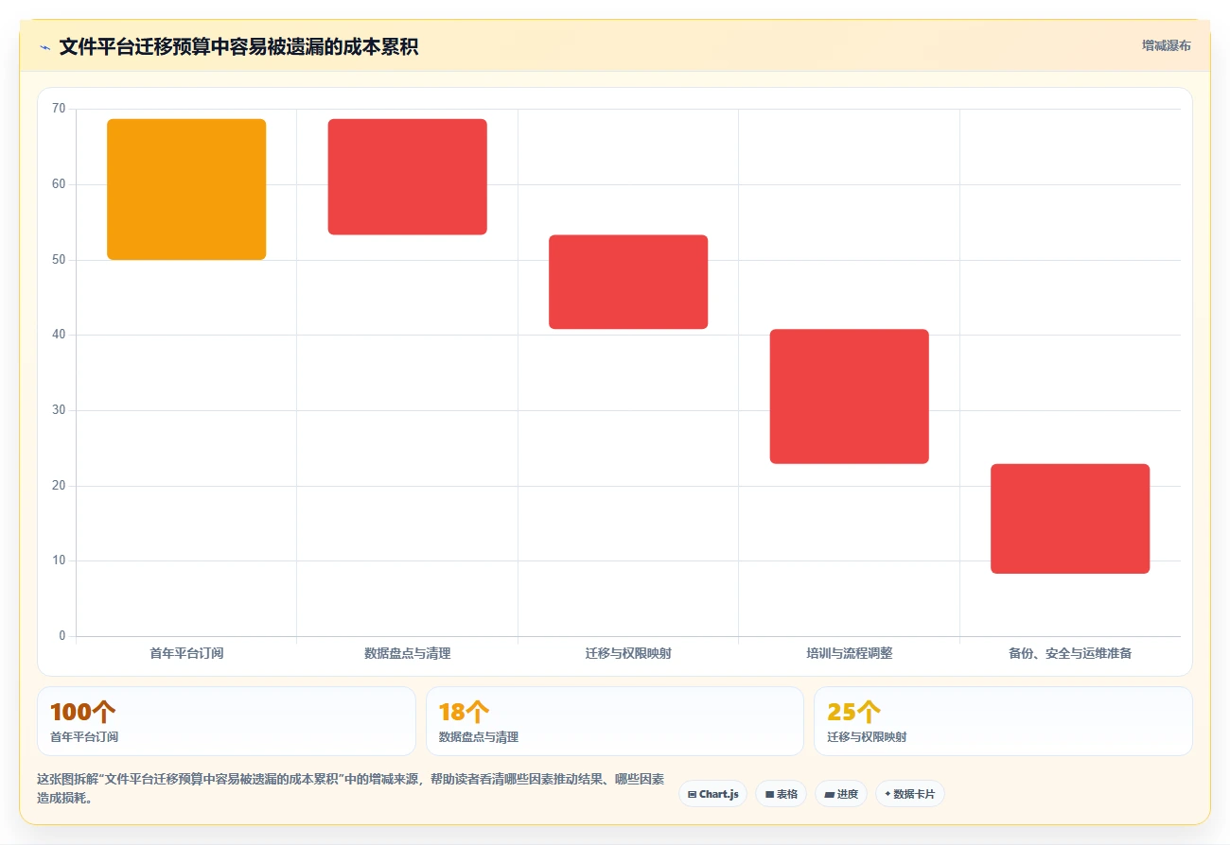Click the 迁移与权限映射 x-axis label
1230x845 pixels.
628,653
